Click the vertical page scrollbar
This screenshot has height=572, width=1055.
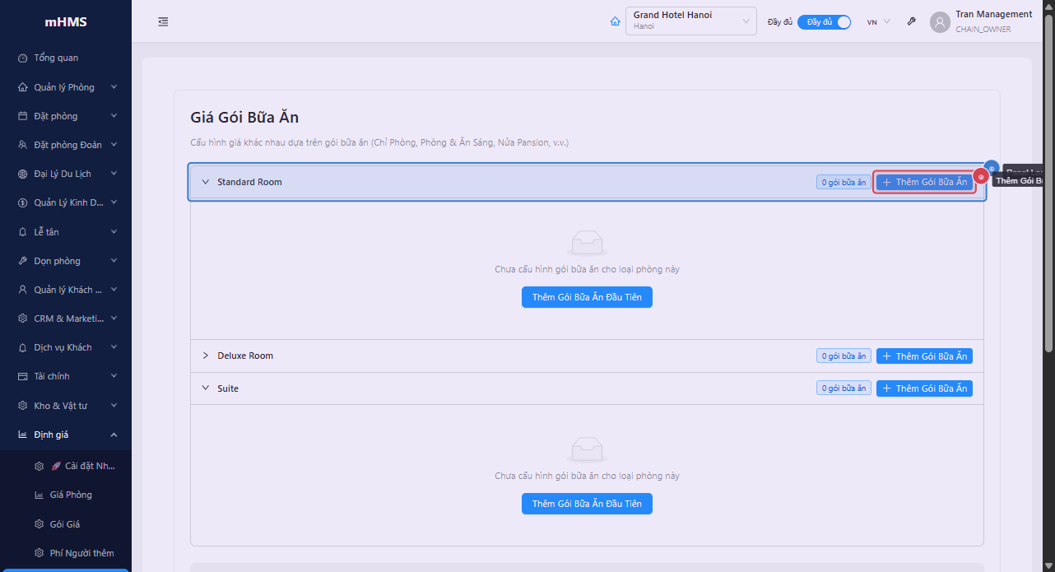[1048, 181]
